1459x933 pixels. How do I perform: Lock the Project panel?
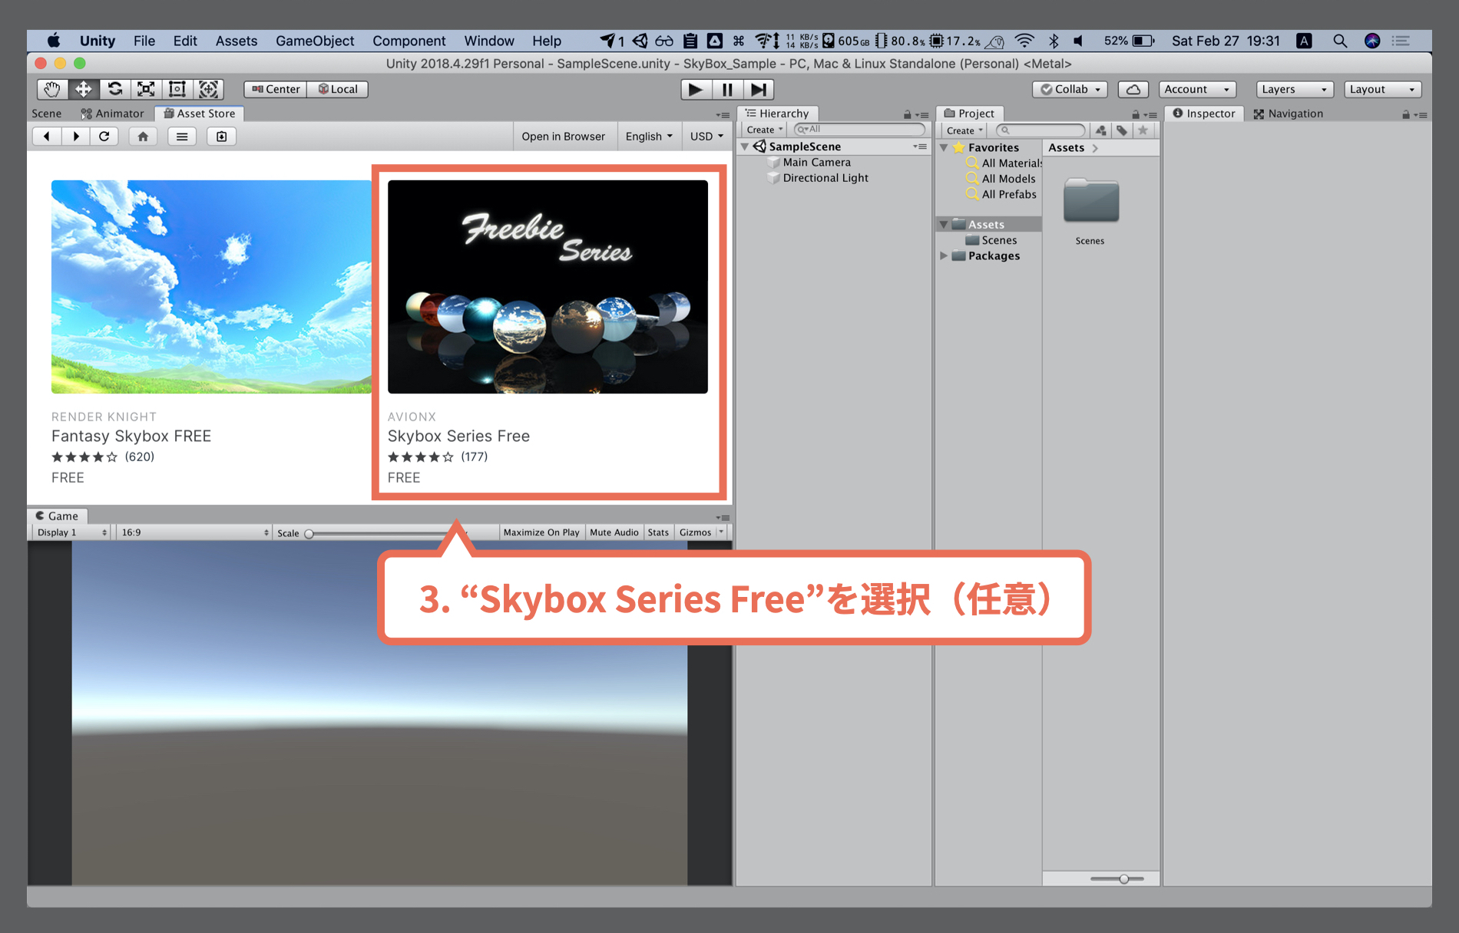[x=1135, y=114]
